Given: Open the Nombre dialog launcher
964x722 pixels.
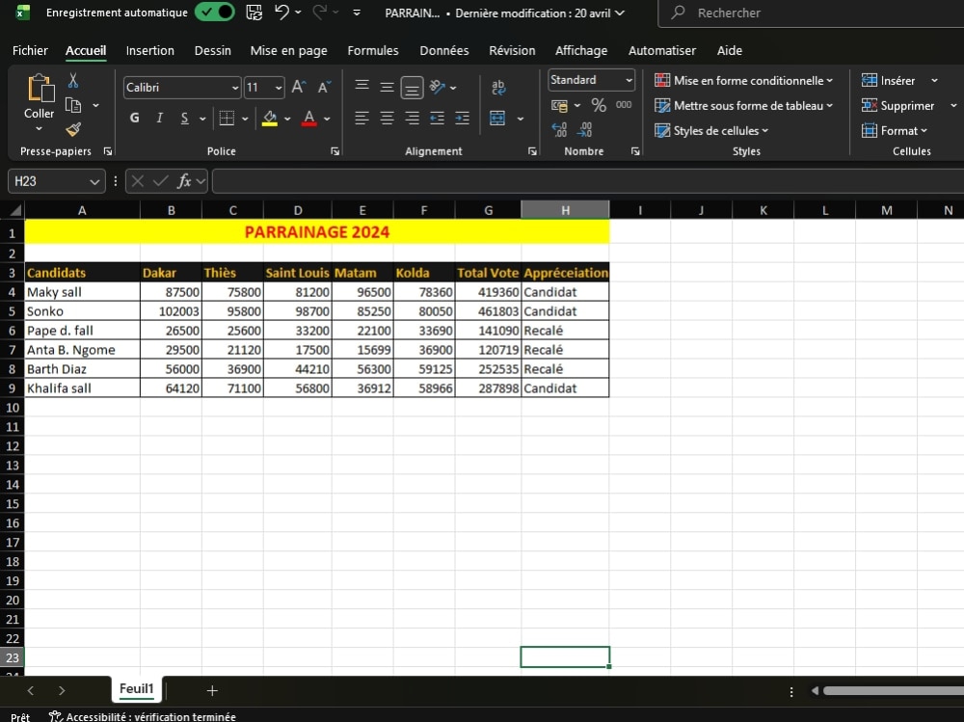Looking at the screenshot, I should tap(635, 151).
